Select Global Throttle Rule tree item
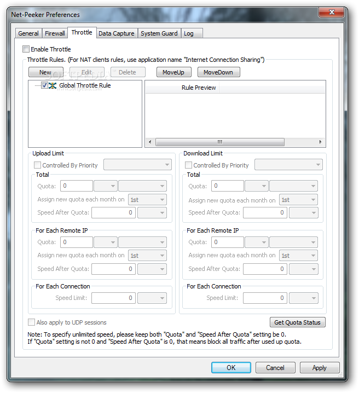 85,86
